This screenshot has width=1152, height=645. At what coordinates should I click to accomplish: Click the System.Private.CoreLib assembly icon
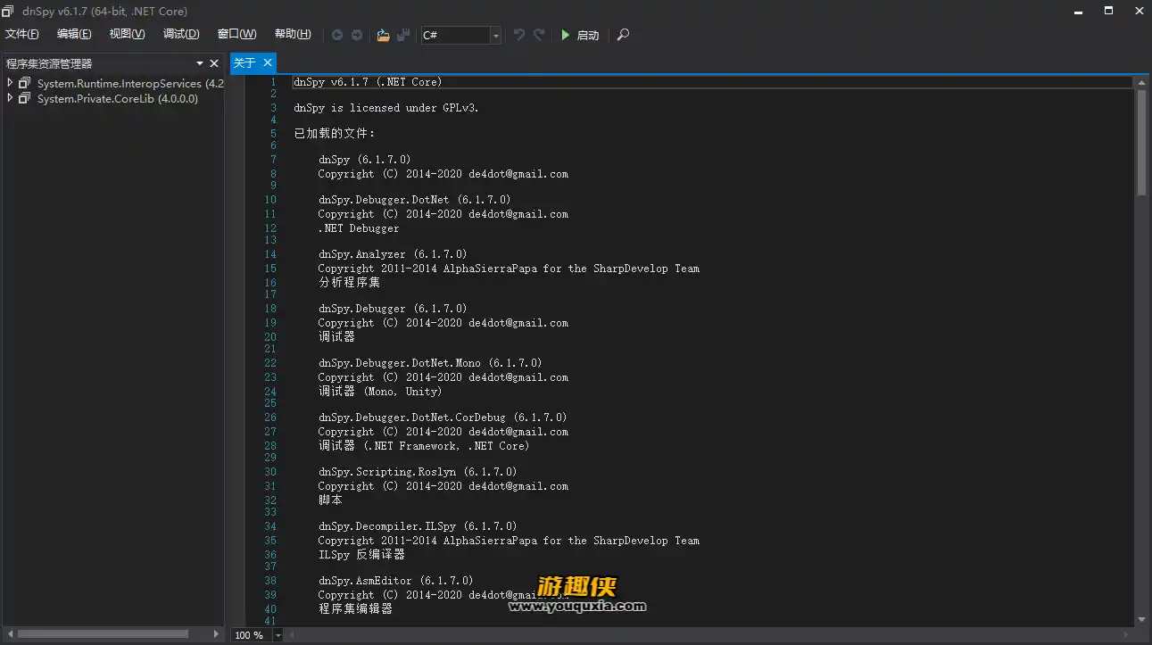coord(25,98)
